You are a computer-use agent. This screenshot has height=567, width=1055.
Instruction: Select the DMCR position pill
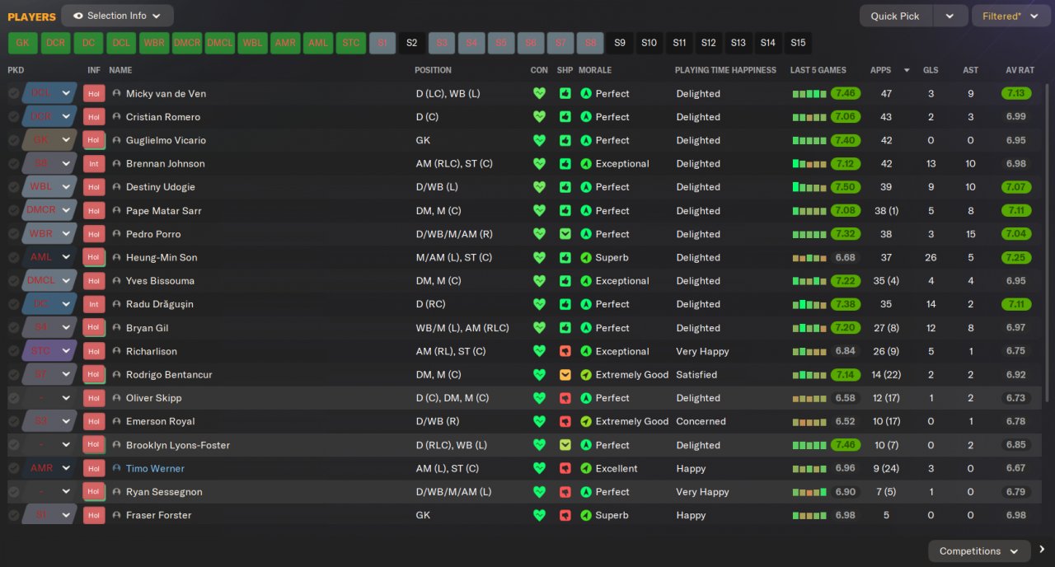pos(187,43)
